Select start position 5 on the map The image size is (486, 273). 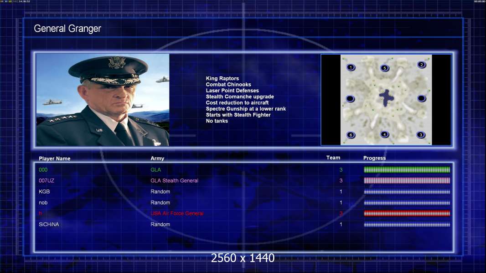[385, 68]
